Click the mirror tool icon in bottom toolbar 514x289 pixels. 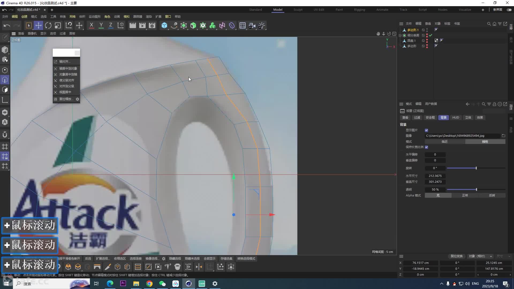tap(199, 267)
